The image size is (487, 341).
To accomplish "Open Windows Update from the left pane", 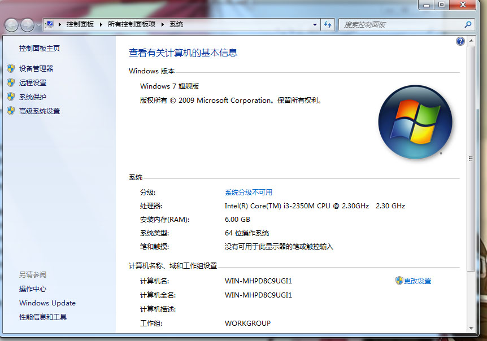I will click(47, 303).
